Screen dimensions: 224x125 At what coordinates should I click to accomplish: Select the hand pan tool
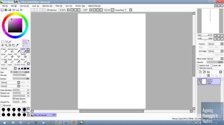pyautogui.click(x=13, y=45)
